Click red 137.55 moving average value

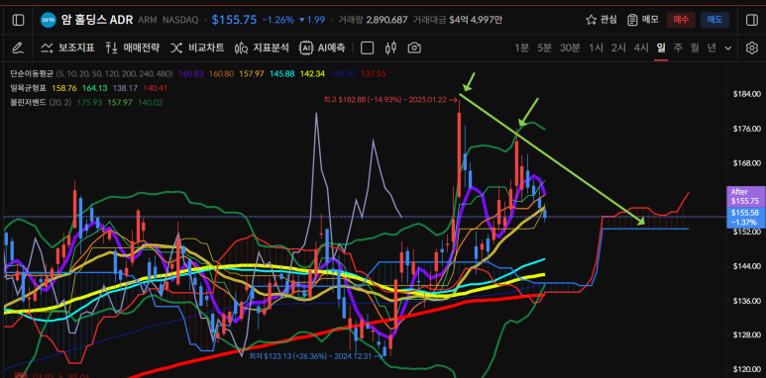tap(374, 74)
